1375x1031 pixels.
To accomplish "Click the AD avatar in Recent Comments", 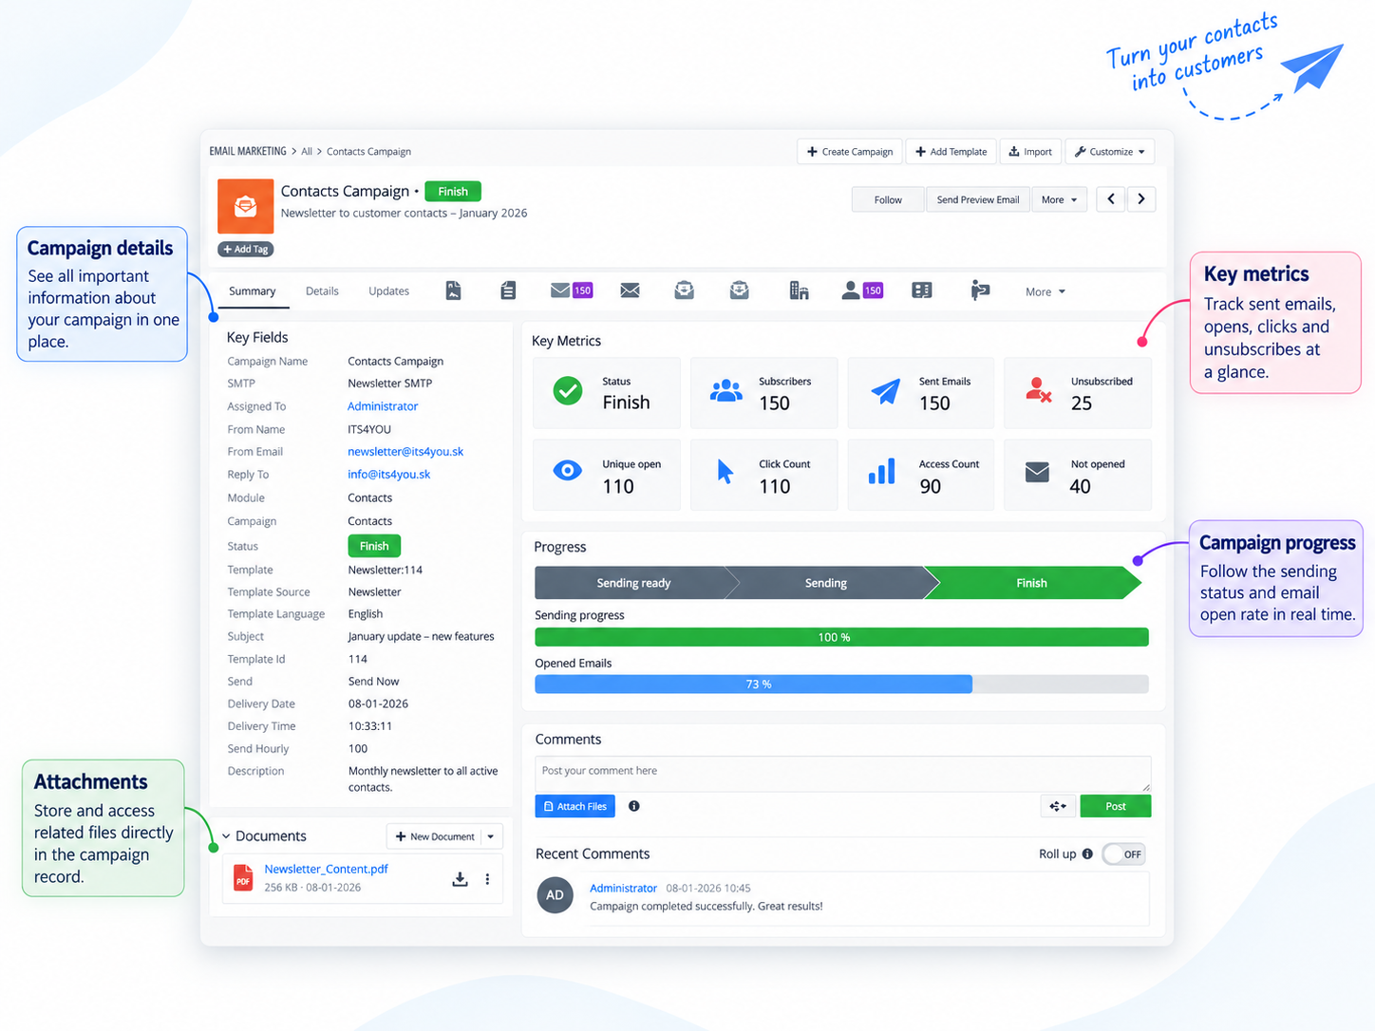I will click(556, 895).
